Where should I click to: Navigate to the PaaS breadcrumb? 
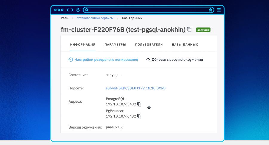click(65, 18)
